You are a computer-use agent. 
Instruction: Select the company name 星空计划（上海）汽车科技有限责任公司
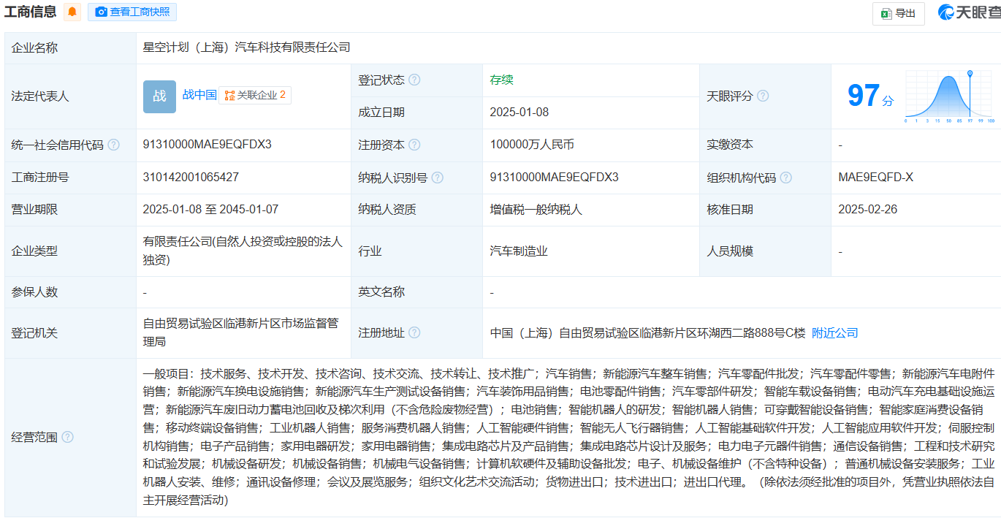coord(247,47)
